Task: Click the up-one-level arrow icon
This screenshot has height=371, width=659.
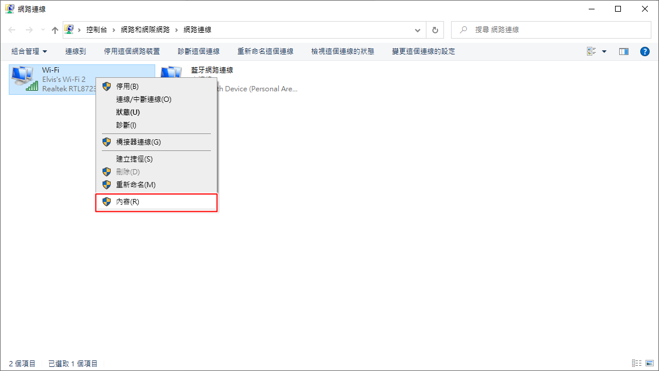Action: click(54, 29)
